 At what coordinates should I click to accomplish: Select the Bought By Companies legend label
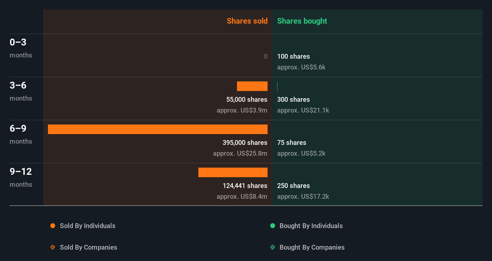click(x=312, y=247)
